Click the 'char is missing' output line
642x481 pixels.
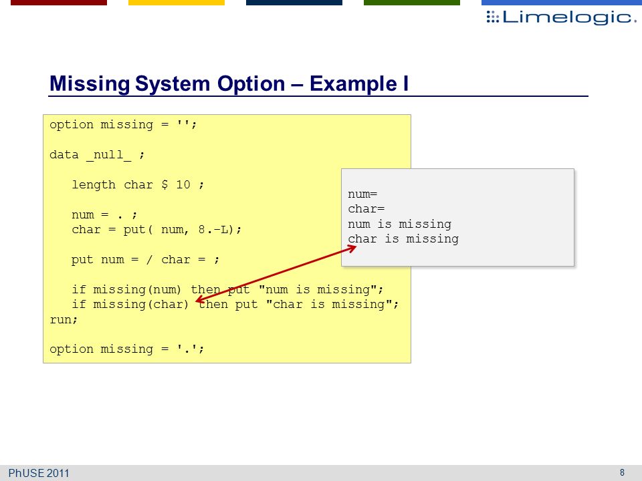pyautogui.click(x=403, y=239)
